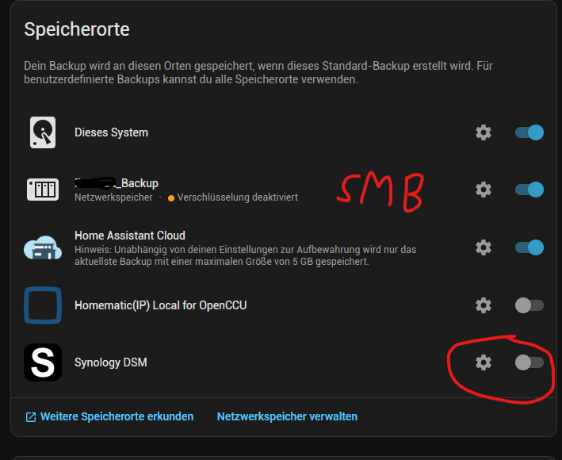This screenshot has width=562, height=460.
Task: Click the Homematic(IP) blue square icon
Action: pyautogui.click(x=43, y=305)
